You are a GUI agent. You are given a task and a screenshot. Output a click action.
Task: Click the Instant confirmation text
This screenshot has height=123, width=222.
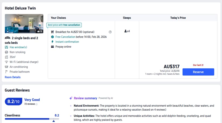(x=67, y=42)
